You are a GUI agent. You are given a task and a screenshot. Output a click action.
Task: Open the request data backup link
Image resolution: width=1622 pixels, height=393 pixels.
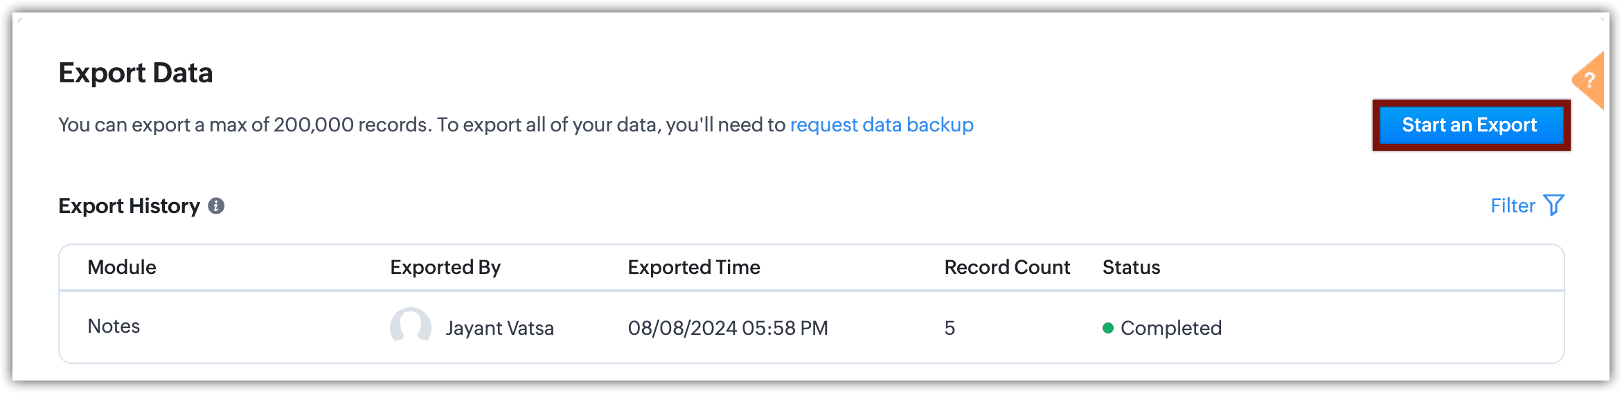pyautogui.click(x=882, y=125)
